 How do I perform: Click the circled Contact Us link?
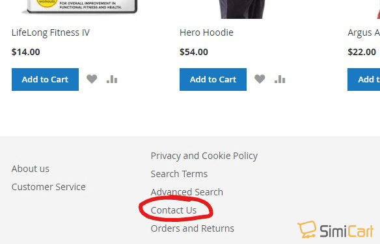tap(174, 210)
